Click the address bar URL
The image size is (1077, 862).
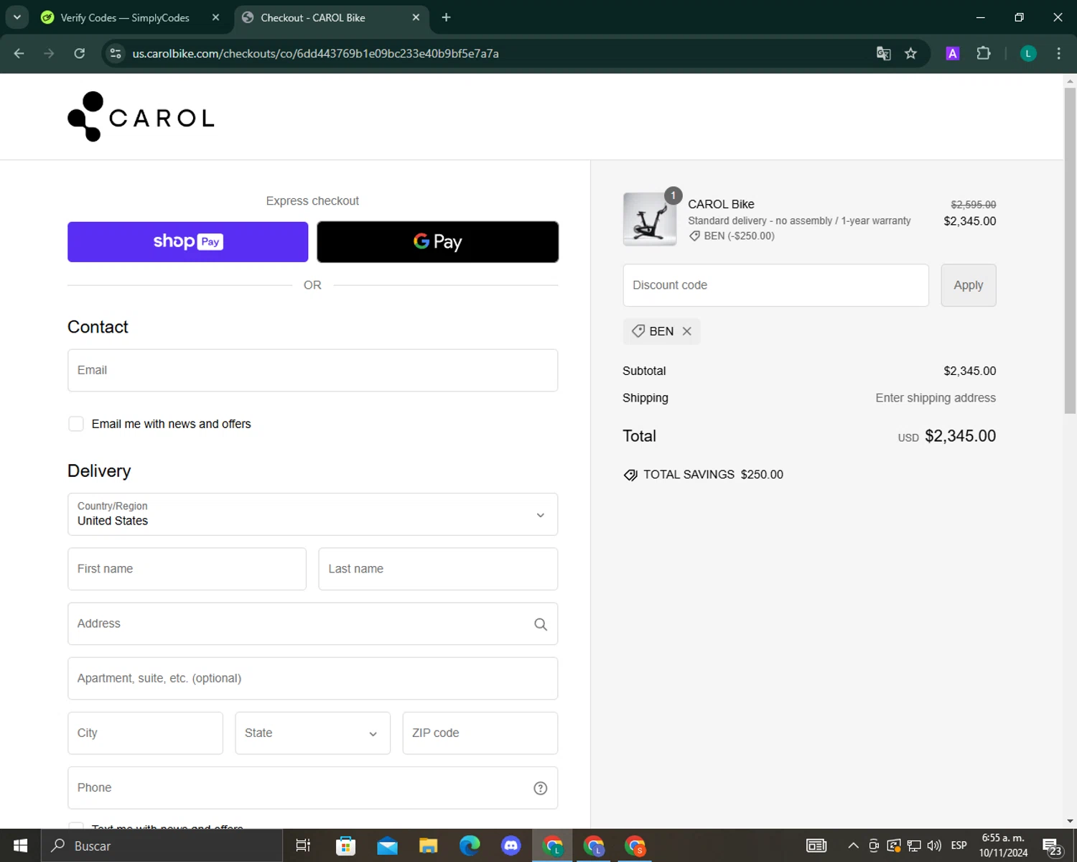(x=315, y=53)
